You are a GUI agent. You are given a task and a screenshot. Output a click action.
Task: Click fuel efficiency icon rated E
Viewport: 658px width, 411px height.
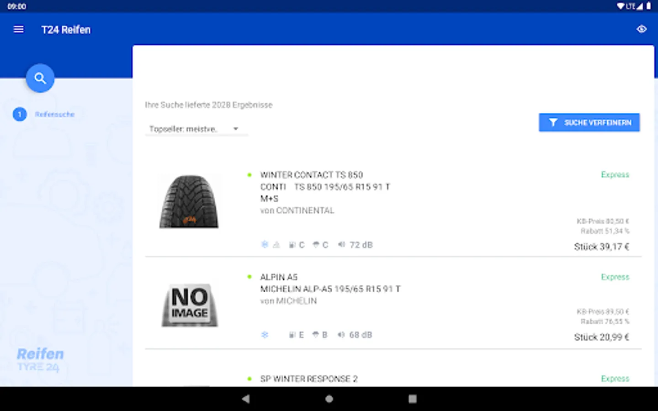click(292, 335)
